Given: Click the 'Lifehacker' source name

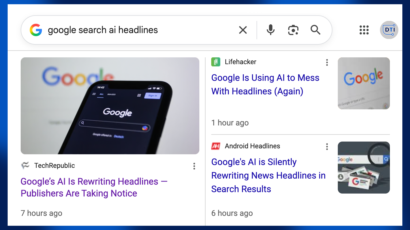Looking at the screenshot, I should tap(241, 62).
